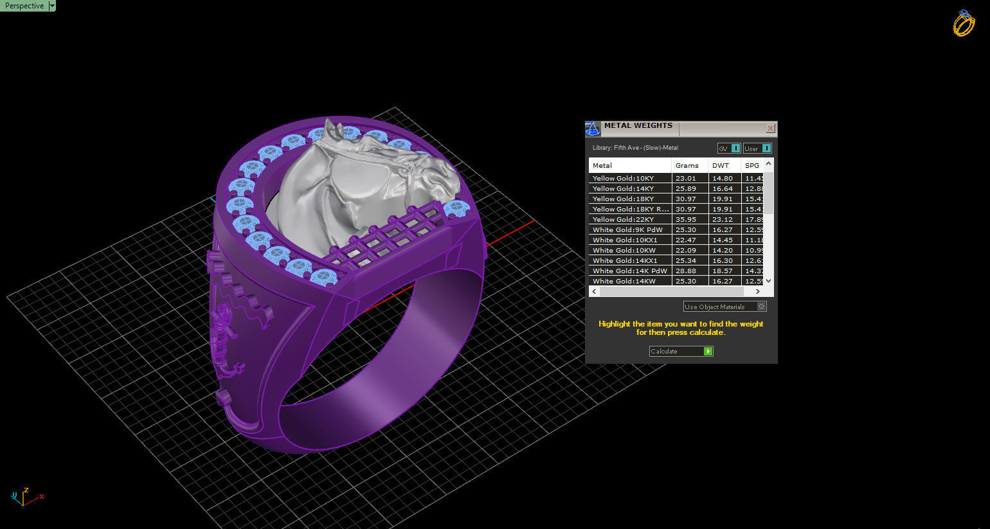The image size is (990, 529).
Task: Click the 35.95 grams value
Action: 685,219
